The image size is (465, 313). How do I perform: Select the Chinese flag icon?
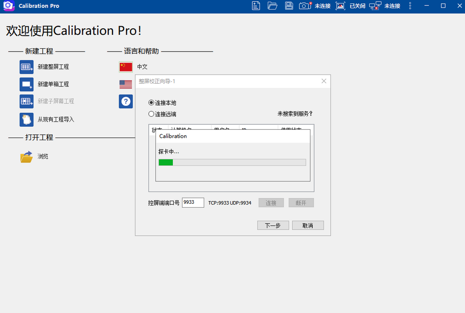click(x=126, y=67)
